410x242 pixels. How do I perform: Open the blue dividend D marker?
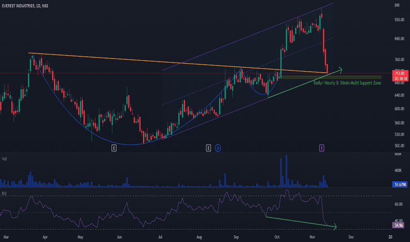[x=218, y=148]
